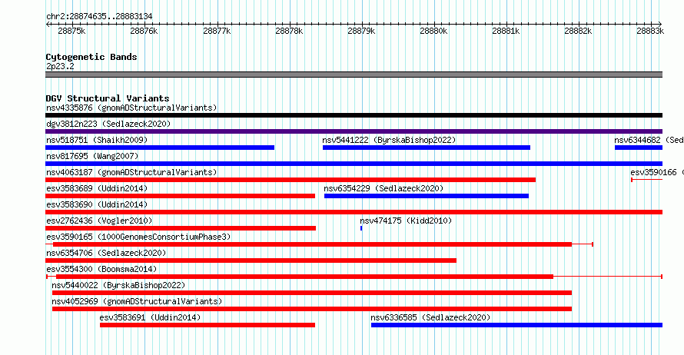684x355 pixels.
Task: Click the nsv518751 (Shaikh2009) label
Action: pyautogui.click(x=97, y=140)
